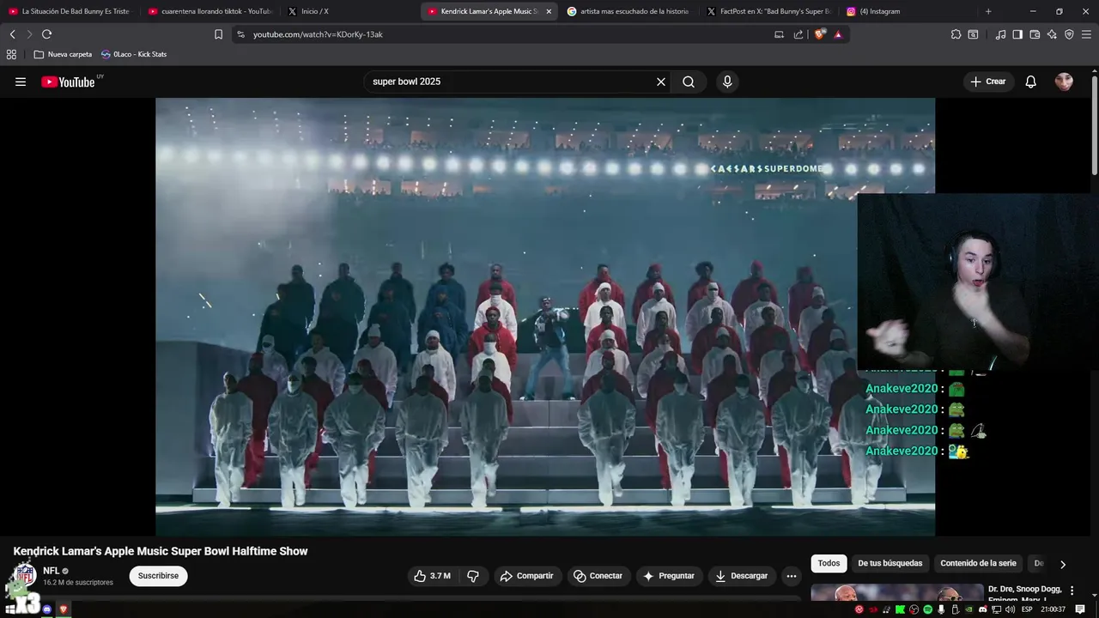
Task: Open volume speaker in system tray
Action: [1010, 609]
